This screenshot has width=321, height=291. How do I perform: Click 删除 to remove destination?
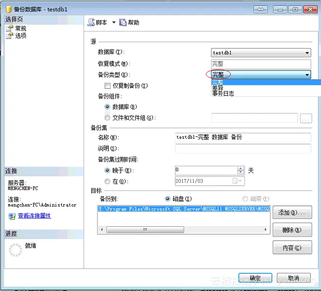(x=292, y=230)
